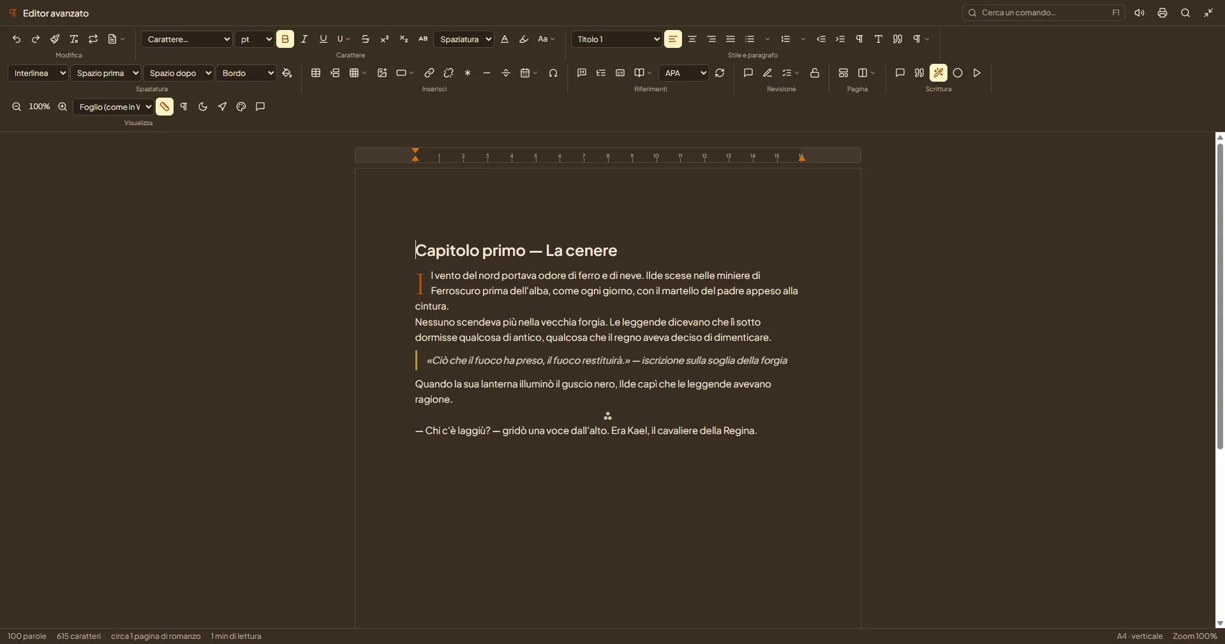The width and height of the screenshot is (1225, 644).
Task: Open the print icon at top right
Action: pos(1162,13)
